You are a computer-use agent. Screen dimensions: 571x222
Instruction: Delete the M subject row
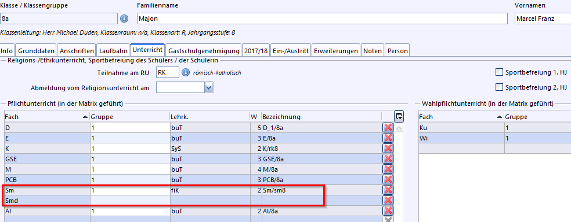tap(388, 169)
